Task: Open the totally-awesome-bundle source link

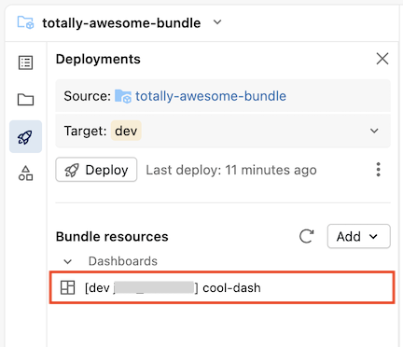Action: [211, 96]
